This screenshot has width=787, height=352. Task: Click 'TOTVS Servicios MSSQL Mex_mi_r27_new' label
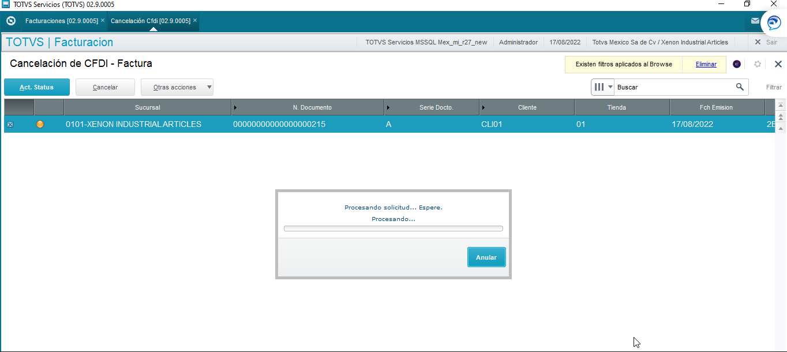426,42
